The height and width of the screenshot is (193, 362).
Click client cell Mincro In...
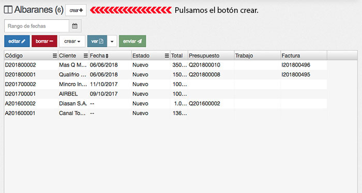(73, 84)
